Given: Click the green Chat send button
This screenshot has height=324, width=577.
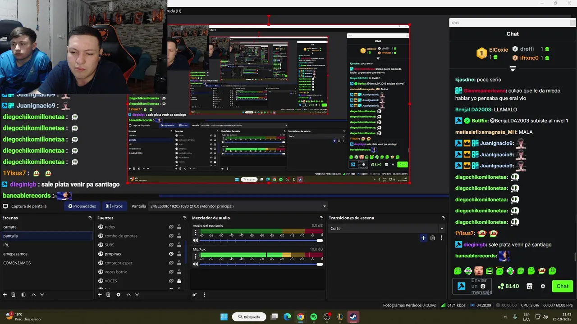Looking at the screenshot, I should click(562, 286).
